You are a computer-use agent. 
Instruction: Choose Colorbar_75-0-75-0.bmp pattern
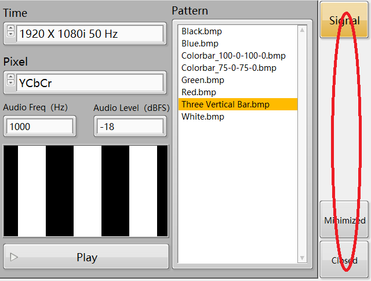tap(228, 68)
